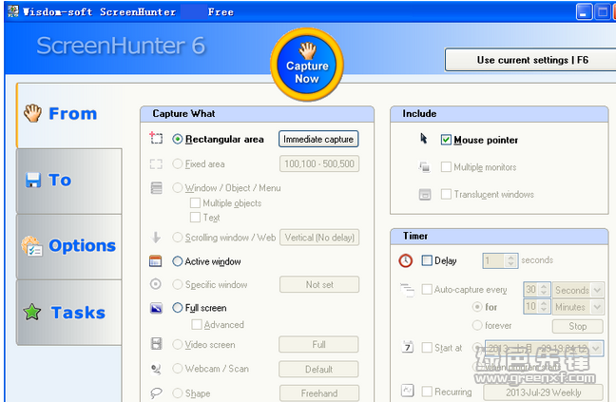Open the Minutes unit dropdown
The height and width of the screenshot is (402, 616).
coord(578,307)
